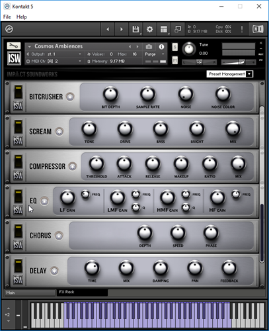Click the DELAY TIME knob

92,268
